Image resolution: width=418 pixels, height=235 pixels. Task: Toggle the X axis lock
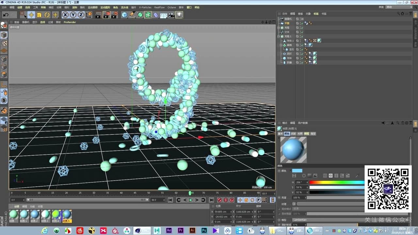click(x=65, y=15)
